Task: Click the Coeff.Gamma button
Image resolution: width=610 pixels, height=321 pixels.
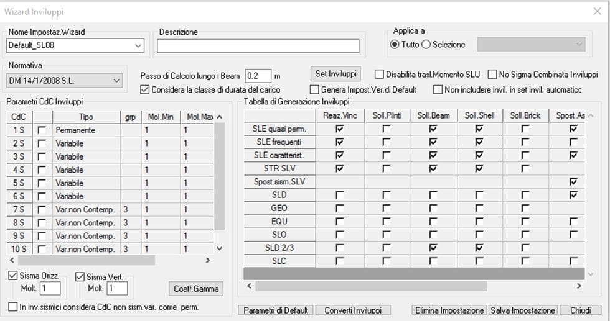Action: click(196, 289)
